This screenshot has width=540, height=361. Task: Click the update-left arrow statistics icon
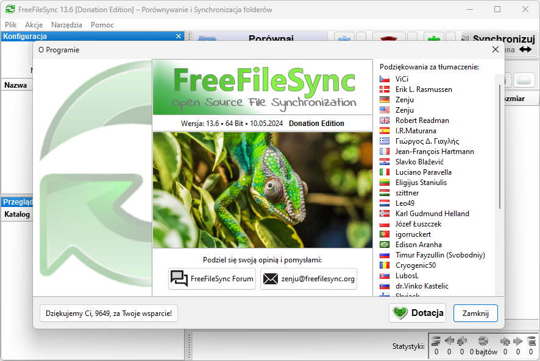[449, 341]
